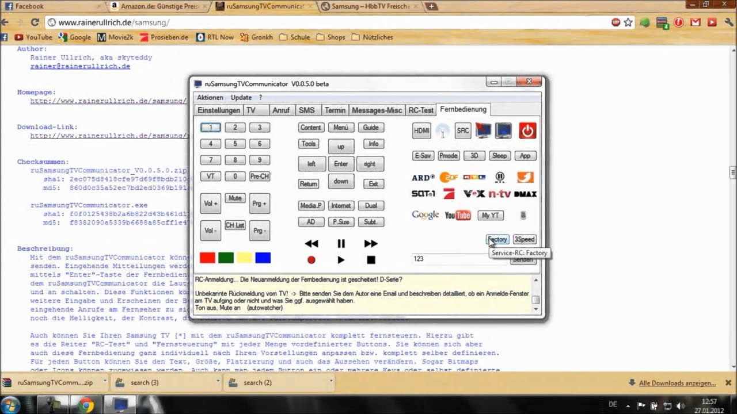Switch to the RC-Test tab
This screenshot has height=414, width=737.
(420, 110)
